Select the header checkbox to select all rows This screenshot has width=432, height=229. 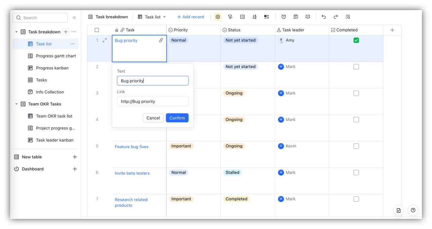[97, 30]
